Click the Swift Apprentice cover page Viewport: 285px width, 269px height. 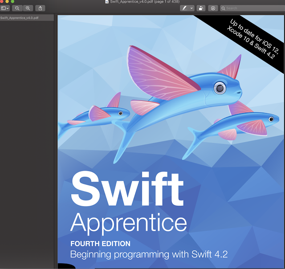pos(171,142)
